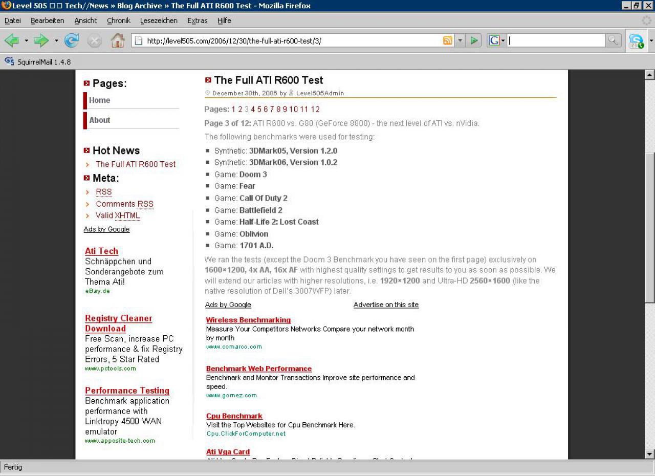Click the sidebar Ads by Google link

(x=106, y=229)
